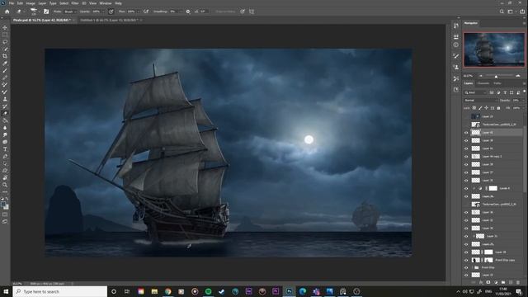Click the eraser Opacity value field

pyautogui.click(x=97, y=12)
